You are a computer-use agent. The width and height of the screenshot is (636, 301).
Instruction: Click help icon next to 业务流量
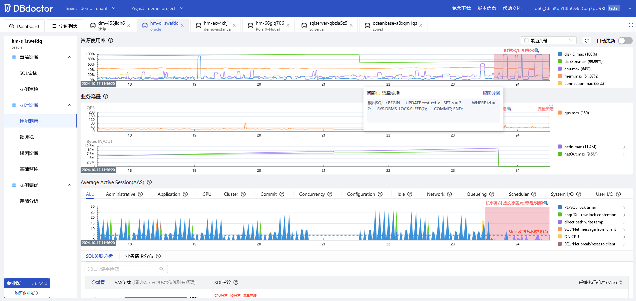(106, 96)
